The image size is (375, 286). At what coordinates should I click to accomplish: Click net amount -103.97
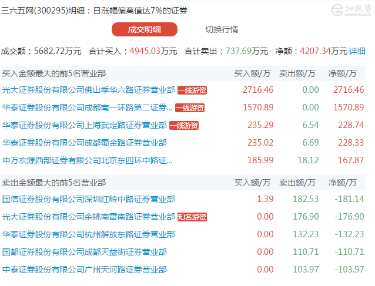click(349, 270)
